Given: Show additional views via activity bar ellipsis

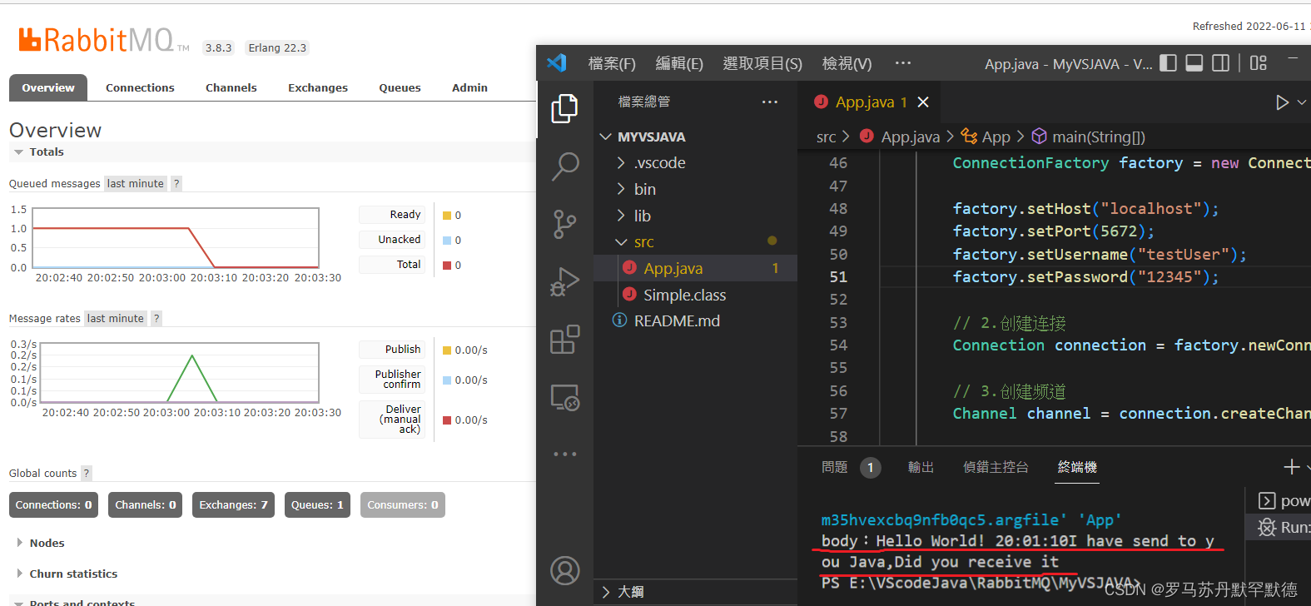Looking at the screenshot, I should (x=565, y=454).
